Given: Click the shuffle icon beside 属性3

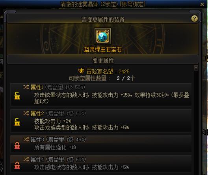Looking at the screenshot, I should 26,139.
